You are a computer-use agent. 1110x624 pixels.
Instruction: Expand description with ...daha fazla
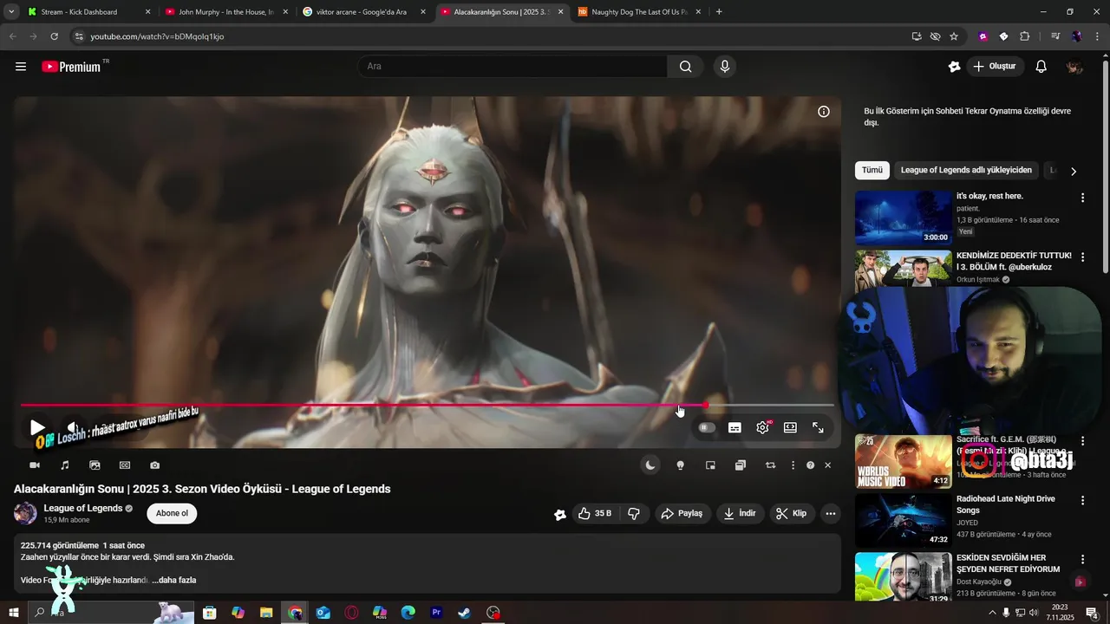tap(174, 580)
